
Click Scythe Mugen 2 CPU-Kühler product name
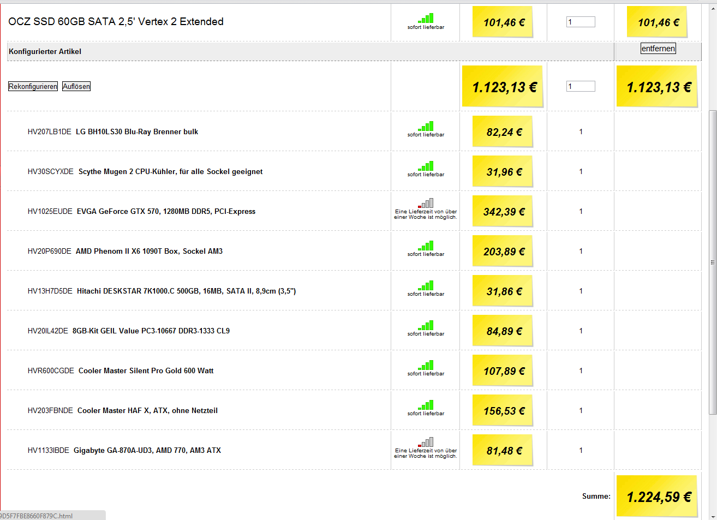point(170,171)
